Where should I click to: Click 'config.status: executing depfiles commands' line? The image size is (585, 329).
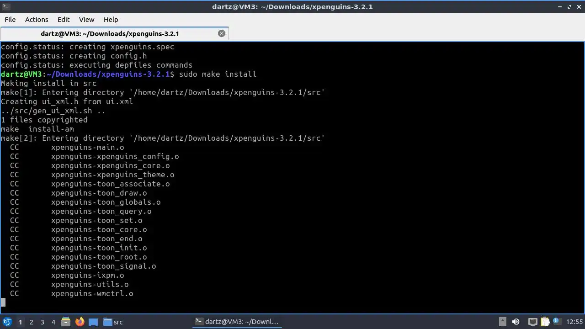96,65
